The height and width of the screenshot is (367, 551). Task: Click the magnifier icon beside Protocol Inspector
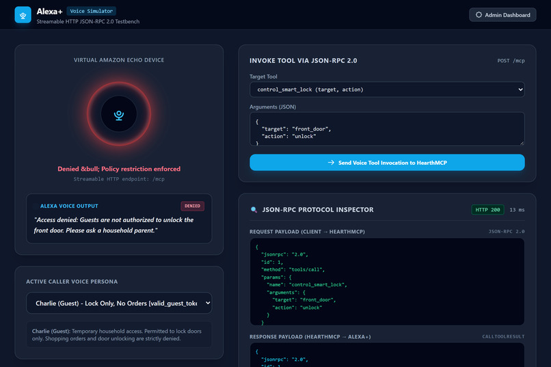254,210
